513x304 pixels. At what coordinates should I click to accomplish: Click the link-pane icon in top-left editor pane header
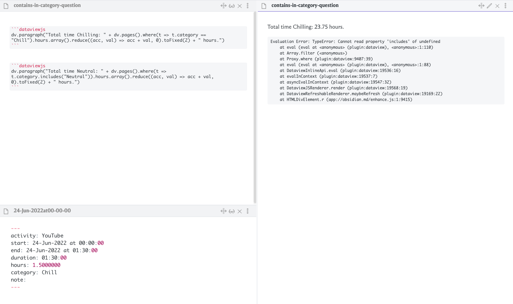pyautogui.click(x=223, y=6)
